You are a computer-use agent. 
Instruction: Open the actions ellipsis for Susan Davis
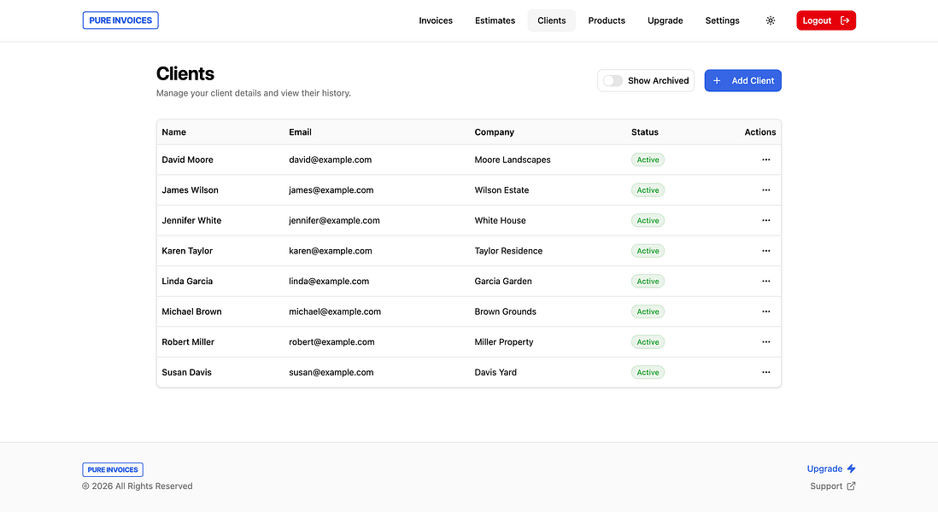(x=765, y=372)
